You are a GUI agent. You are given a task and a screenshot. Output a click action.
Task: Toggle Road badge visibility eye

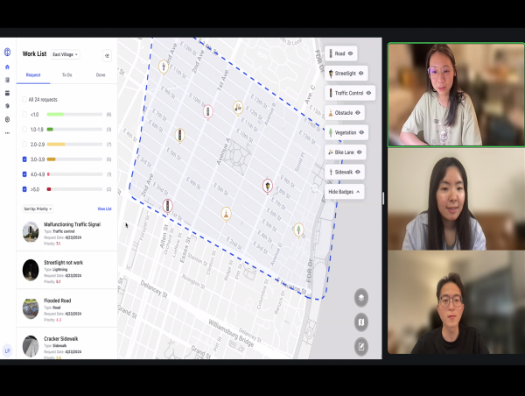point(350,53)
